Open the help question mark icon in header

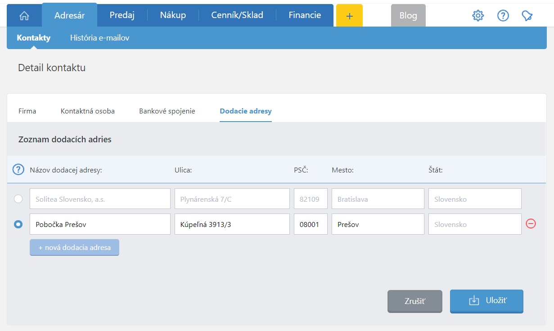click(503, 15)
